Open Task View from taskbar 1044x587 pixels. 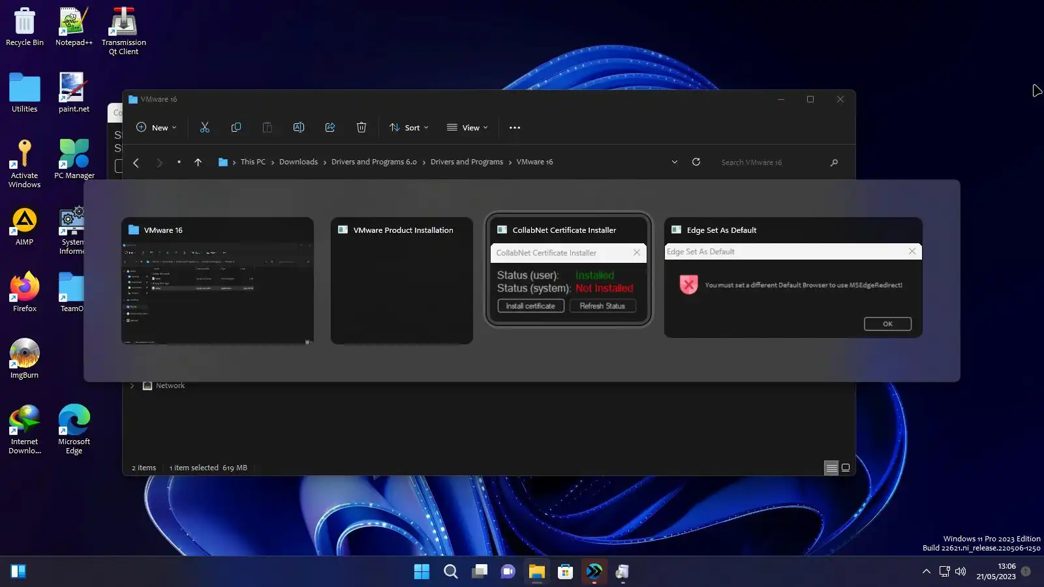[480, 572]
